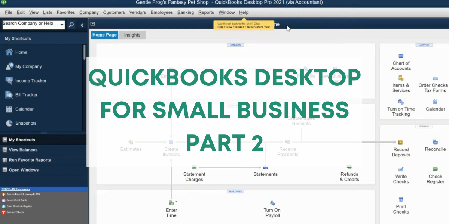Open Refunds & Credits icon
Viewport: 449px width, 224px height.
349,167
